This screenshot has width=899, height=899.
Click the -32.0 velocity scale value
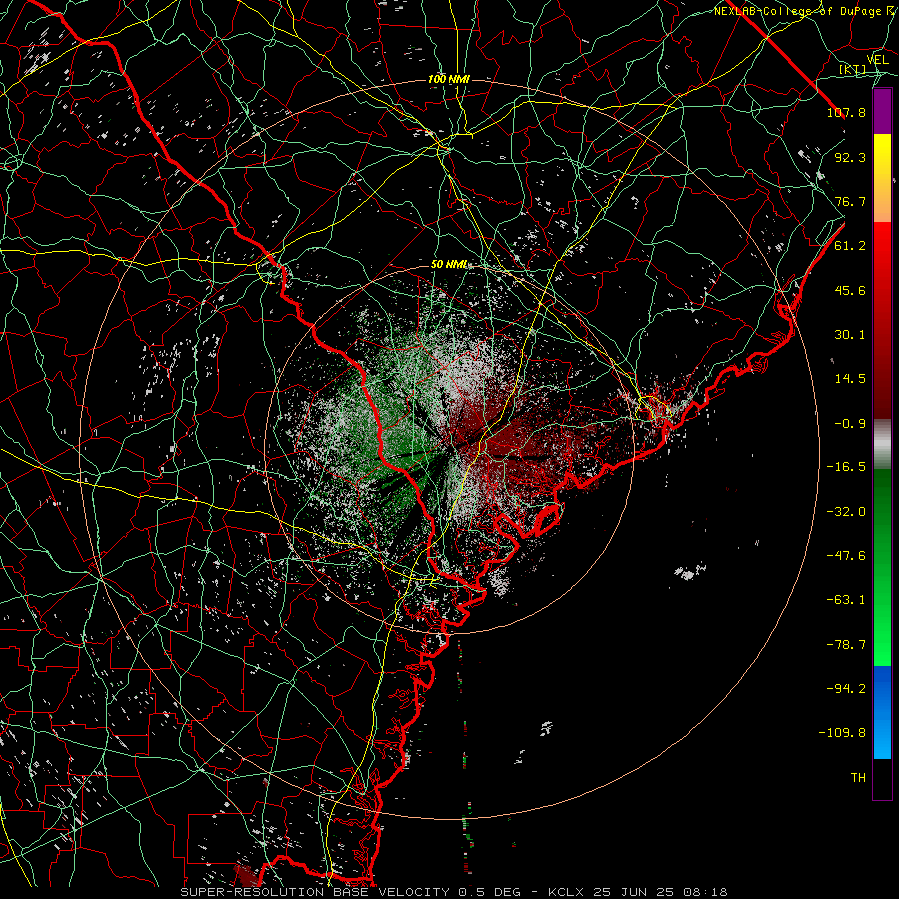846,512
